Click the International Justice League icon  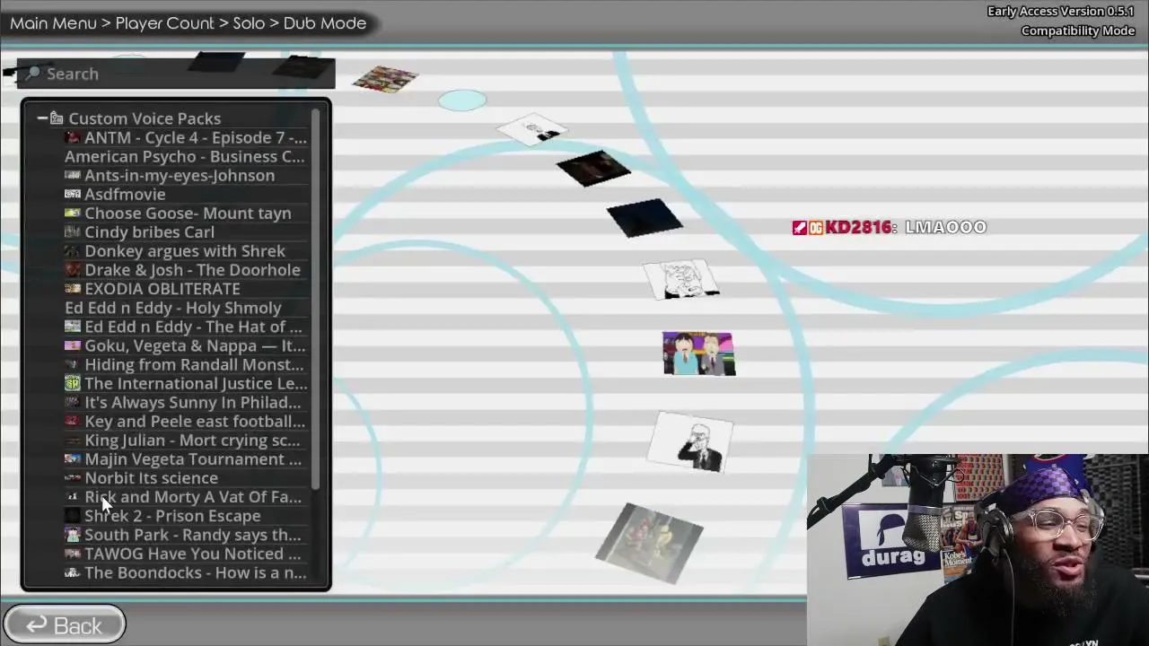[x=73, y=383]
